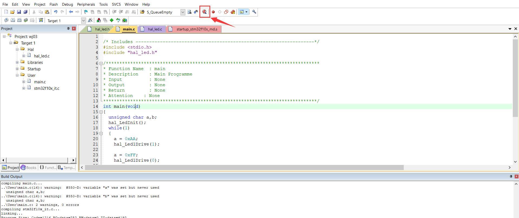Image resolution: width=519 pixels, height=218 pixels.
Task: Click the Undo arrow icon
Action: [55, 12]
